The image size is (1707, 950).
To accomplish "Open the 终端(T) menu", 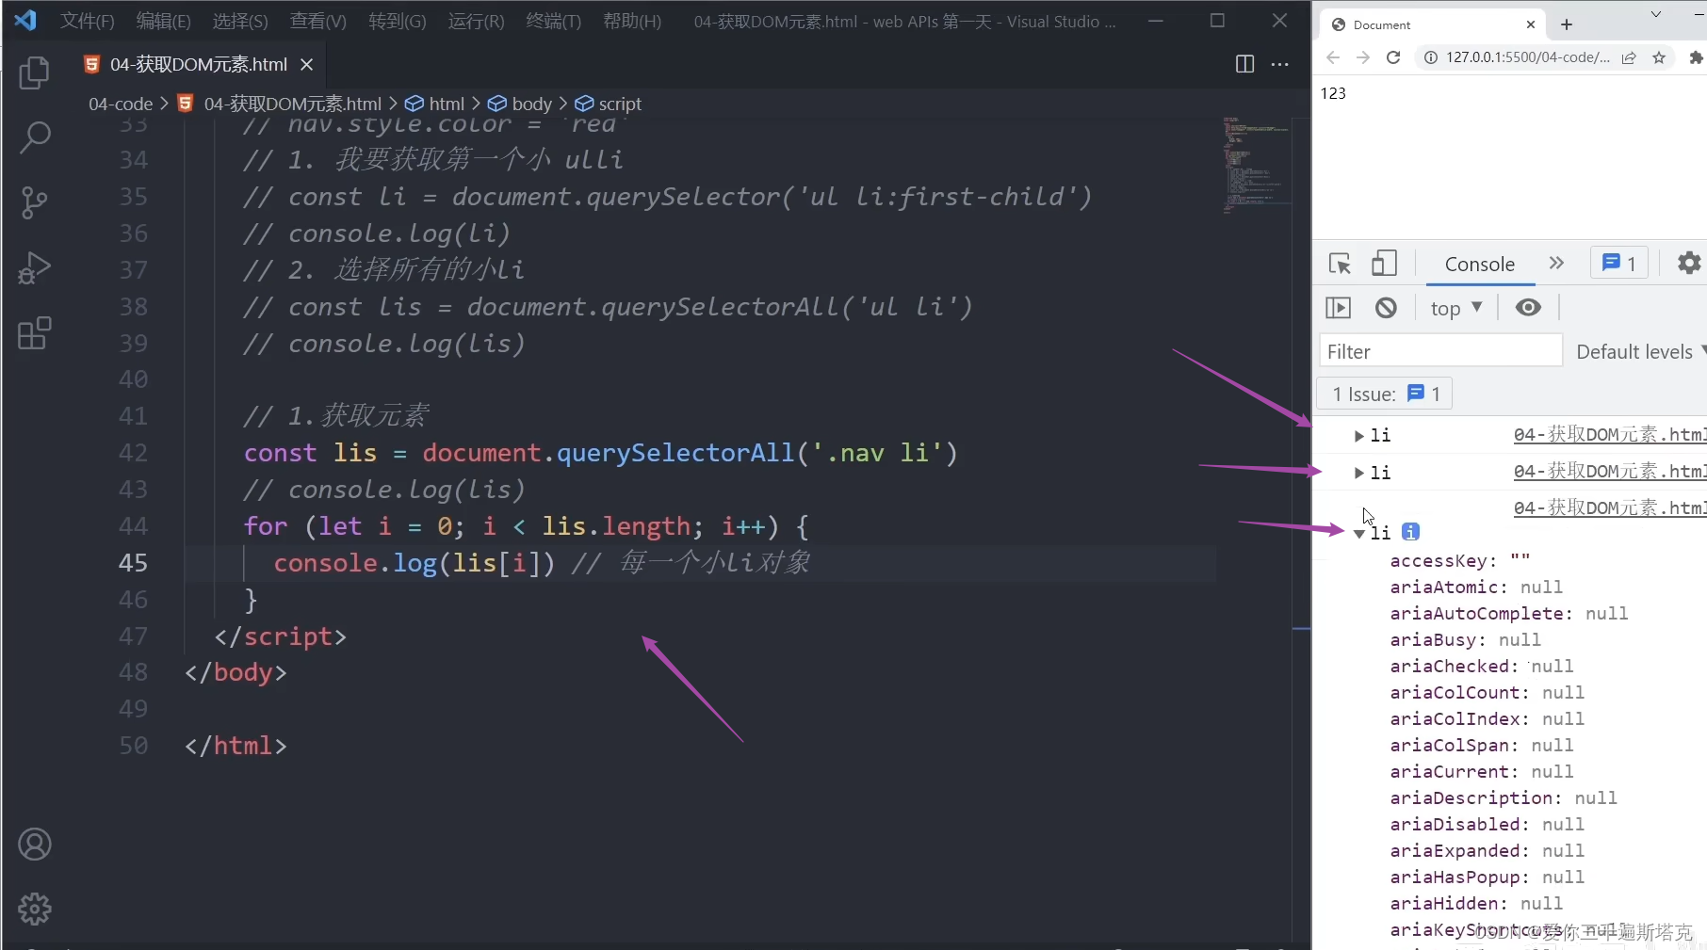I will pyautogui.click(x=553, y=21).
